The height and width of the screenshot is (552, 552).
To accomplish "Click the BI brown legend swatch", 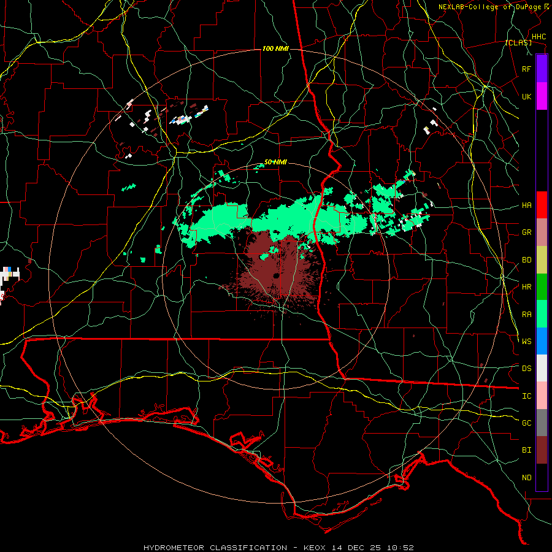I will [x=542, y=450].
